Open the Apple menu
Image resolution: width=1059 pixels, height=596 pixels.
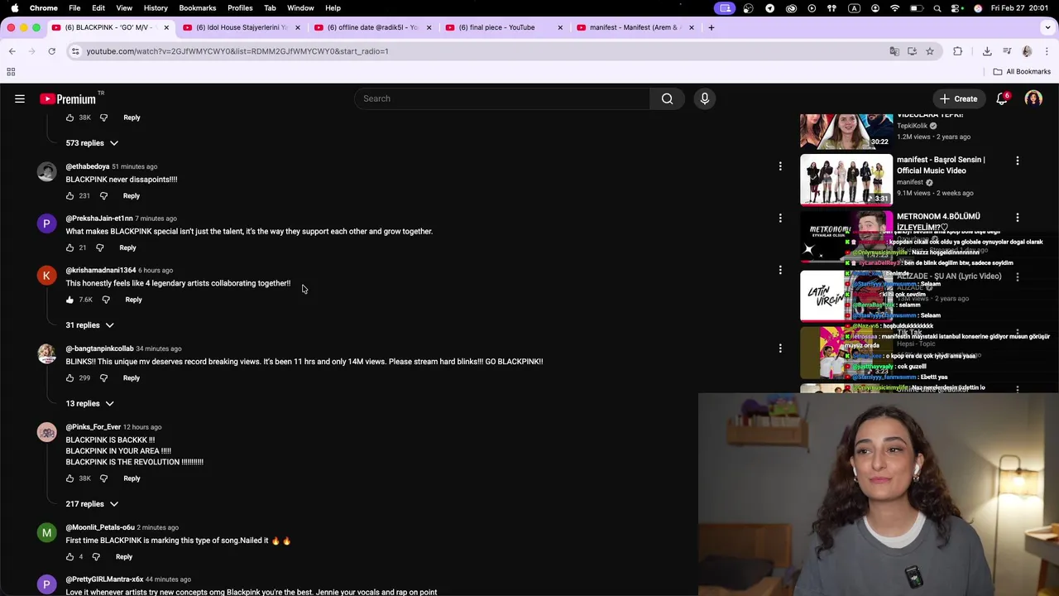click(14, 7)
